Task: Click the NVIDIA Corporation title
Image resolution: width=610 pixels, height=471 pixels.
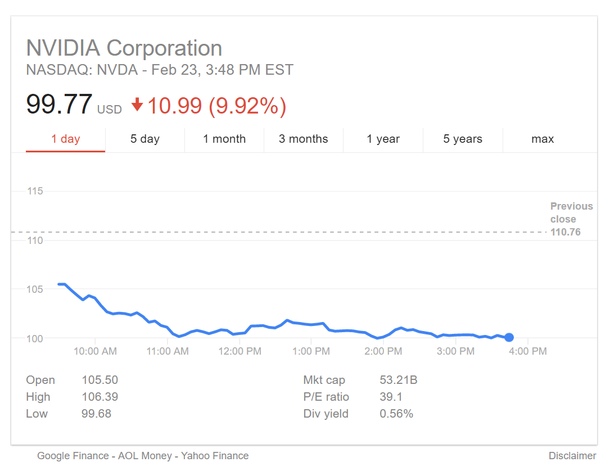Action: point(124,48)
